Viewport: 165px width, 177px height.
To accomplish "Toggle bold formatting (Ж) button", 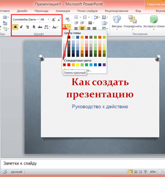I will coord(15,27).
